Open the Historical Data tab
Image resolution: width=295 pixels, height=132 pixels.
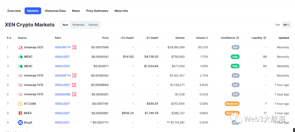coord(55,11)
